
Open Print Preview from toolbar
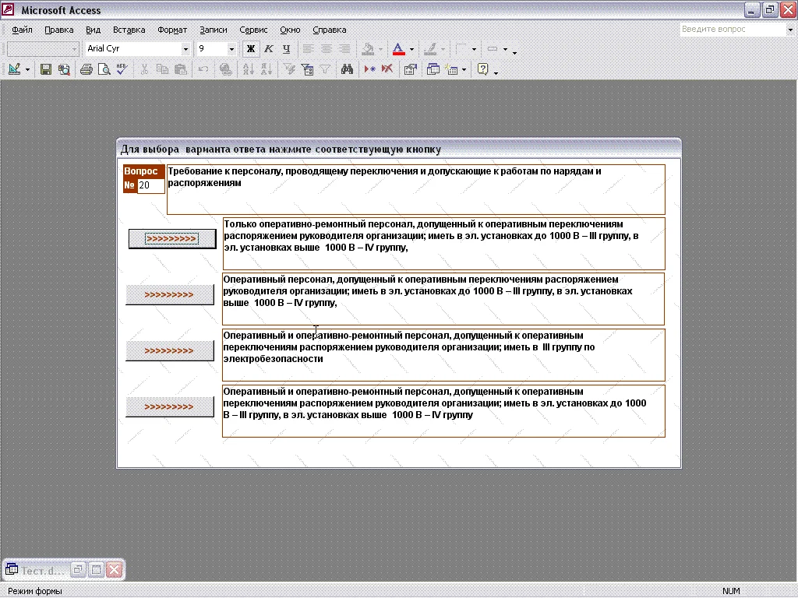pyautogui.click(x=104, y=69)
